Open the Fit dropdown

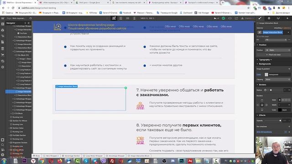click(276, 40)
